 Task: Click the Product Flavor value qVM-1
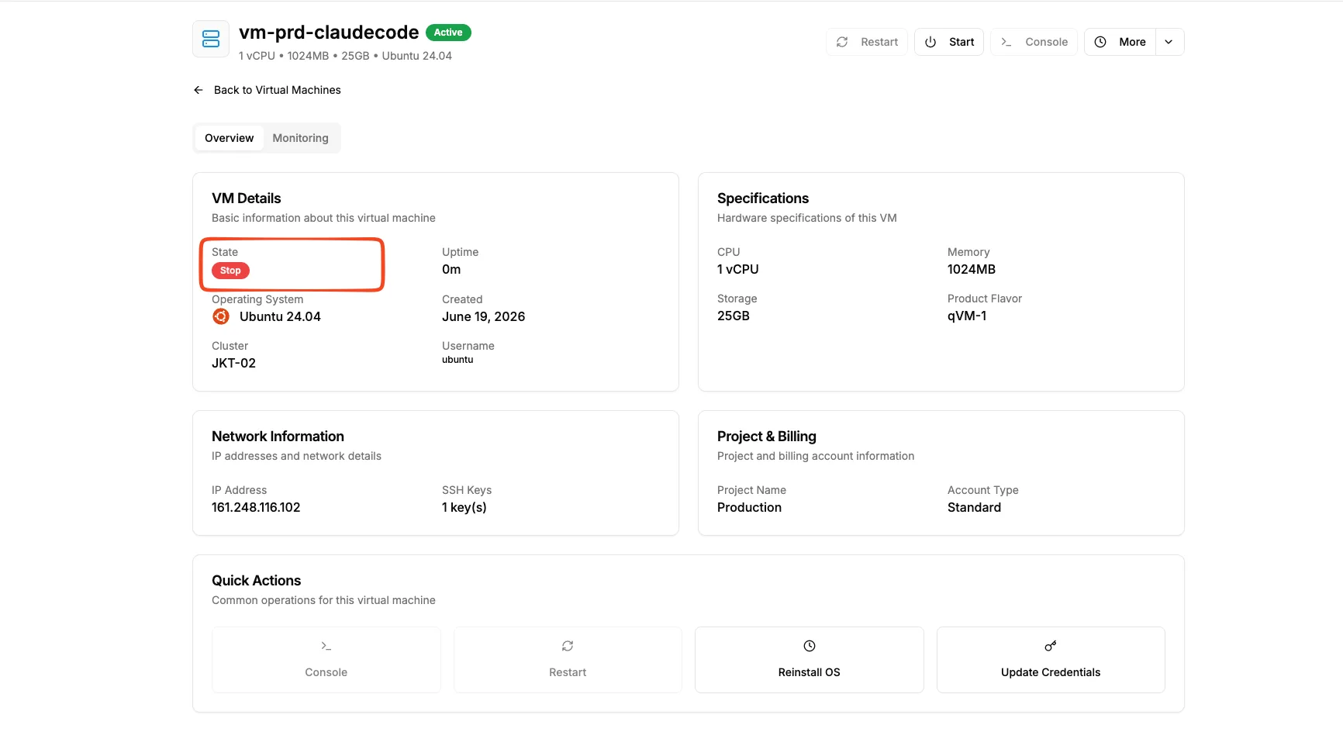(967, 316)
